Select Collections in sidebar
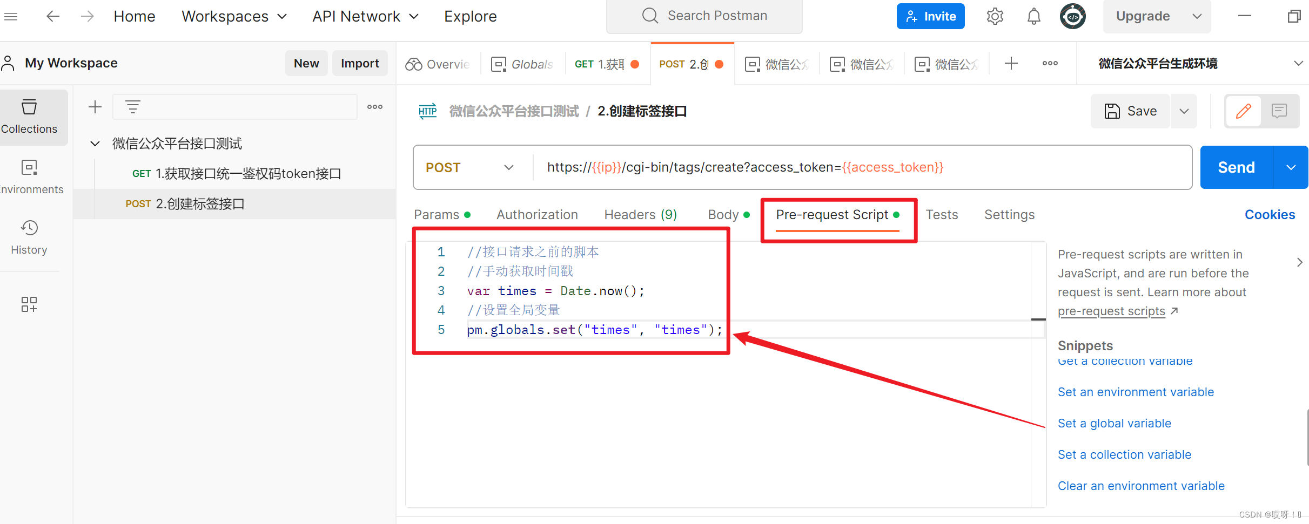Screen dimensions: 1309x524 pyautogui.click(x=29, y=117)
